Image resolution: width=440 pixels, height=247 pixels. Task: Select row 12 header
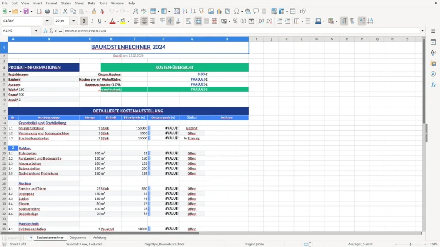click(x=4, y=111)
